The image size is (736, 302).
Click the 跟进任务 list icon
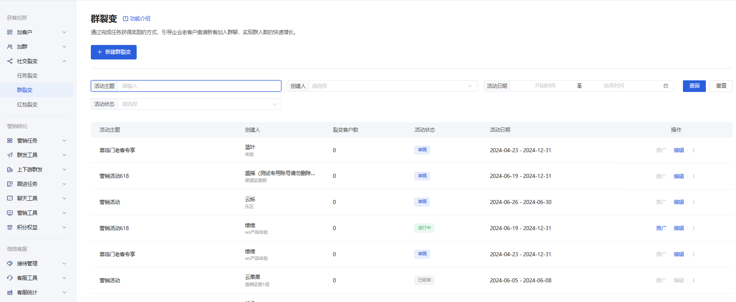(10, 184)
